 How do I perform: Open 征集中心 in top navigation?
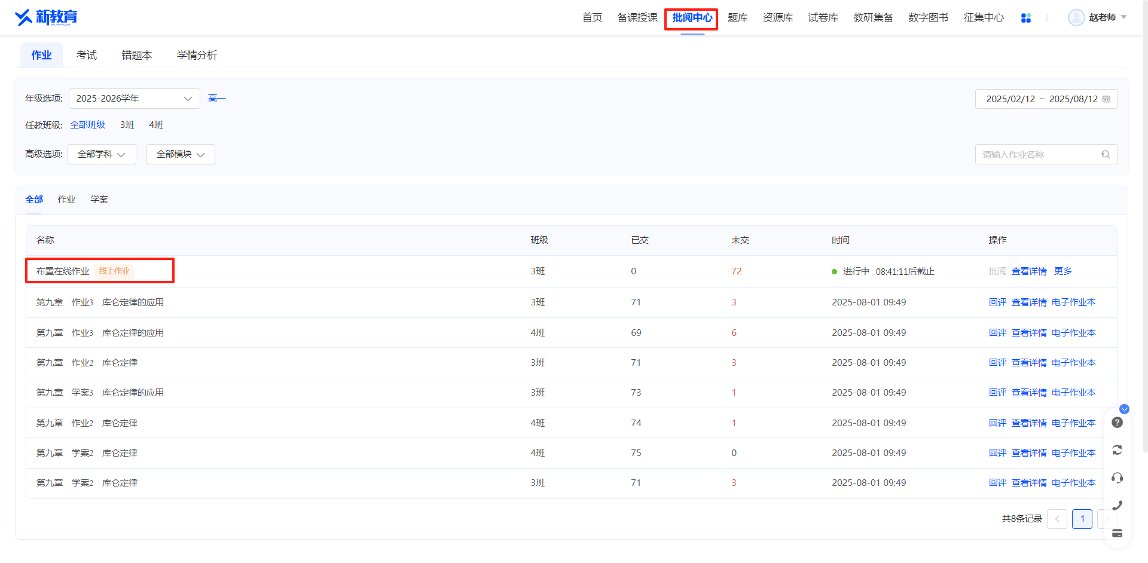(984, 17)
